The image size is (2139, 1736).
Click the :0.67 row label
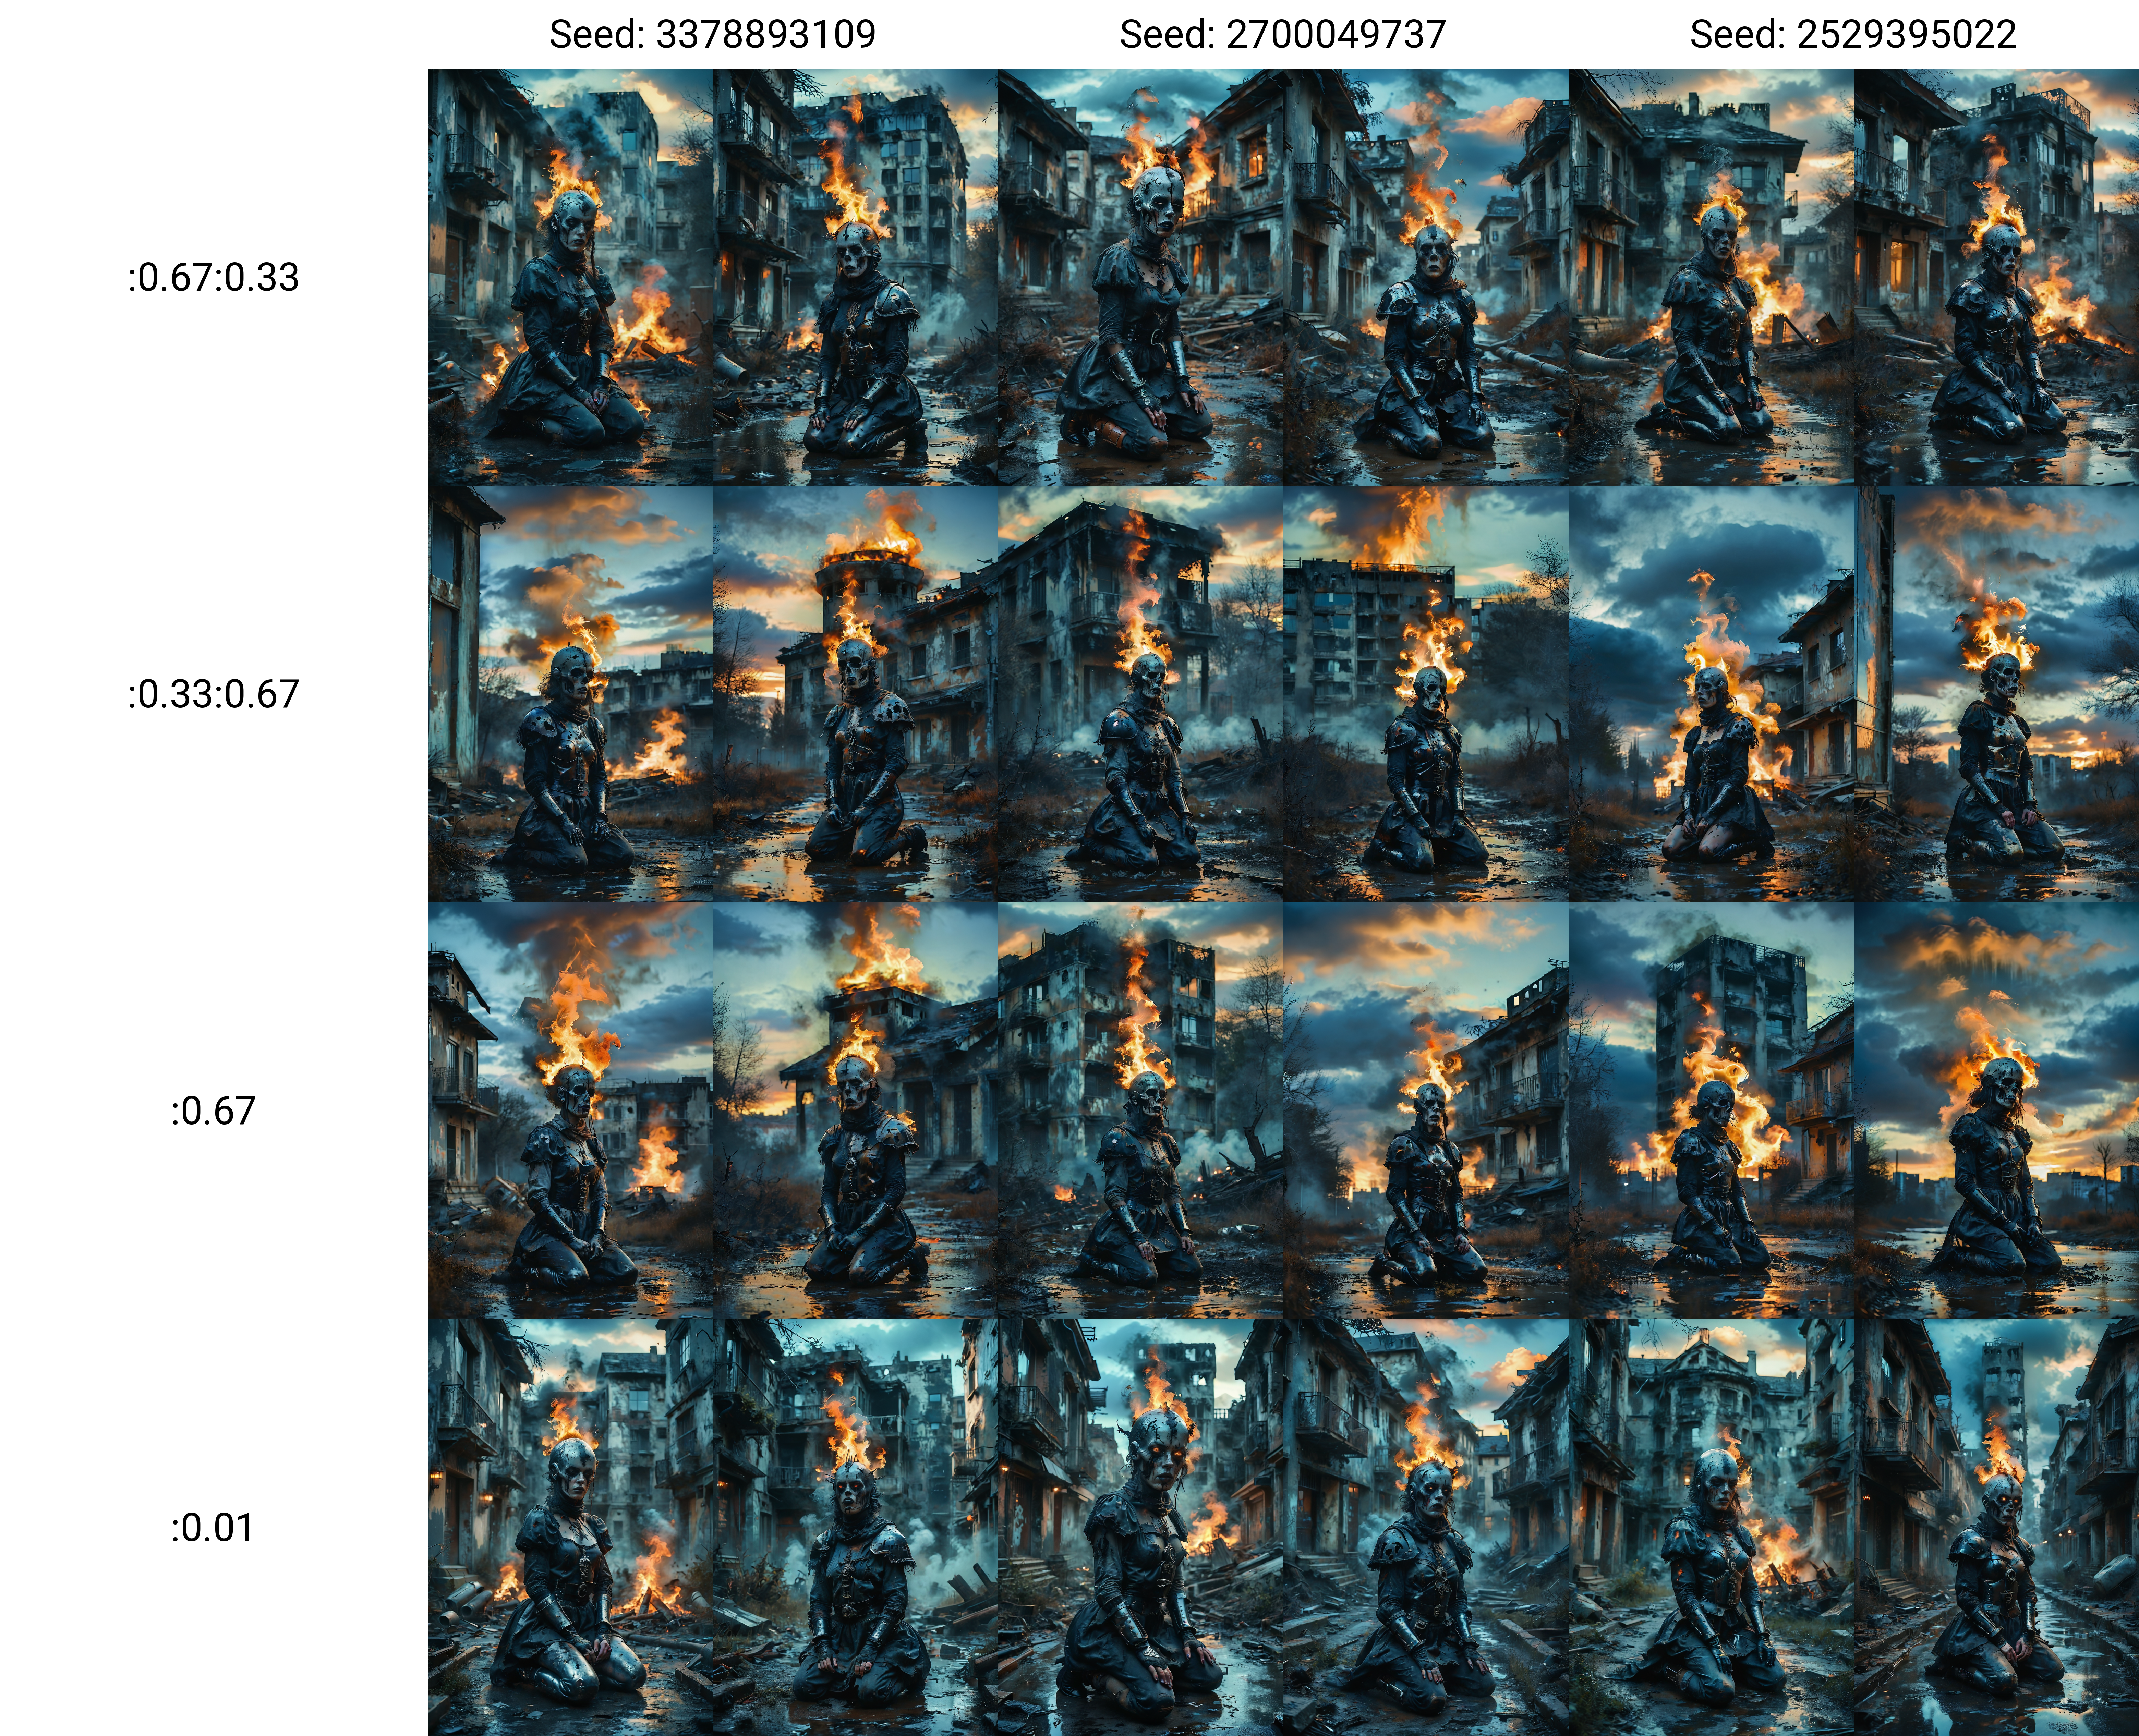[213, 1111]
